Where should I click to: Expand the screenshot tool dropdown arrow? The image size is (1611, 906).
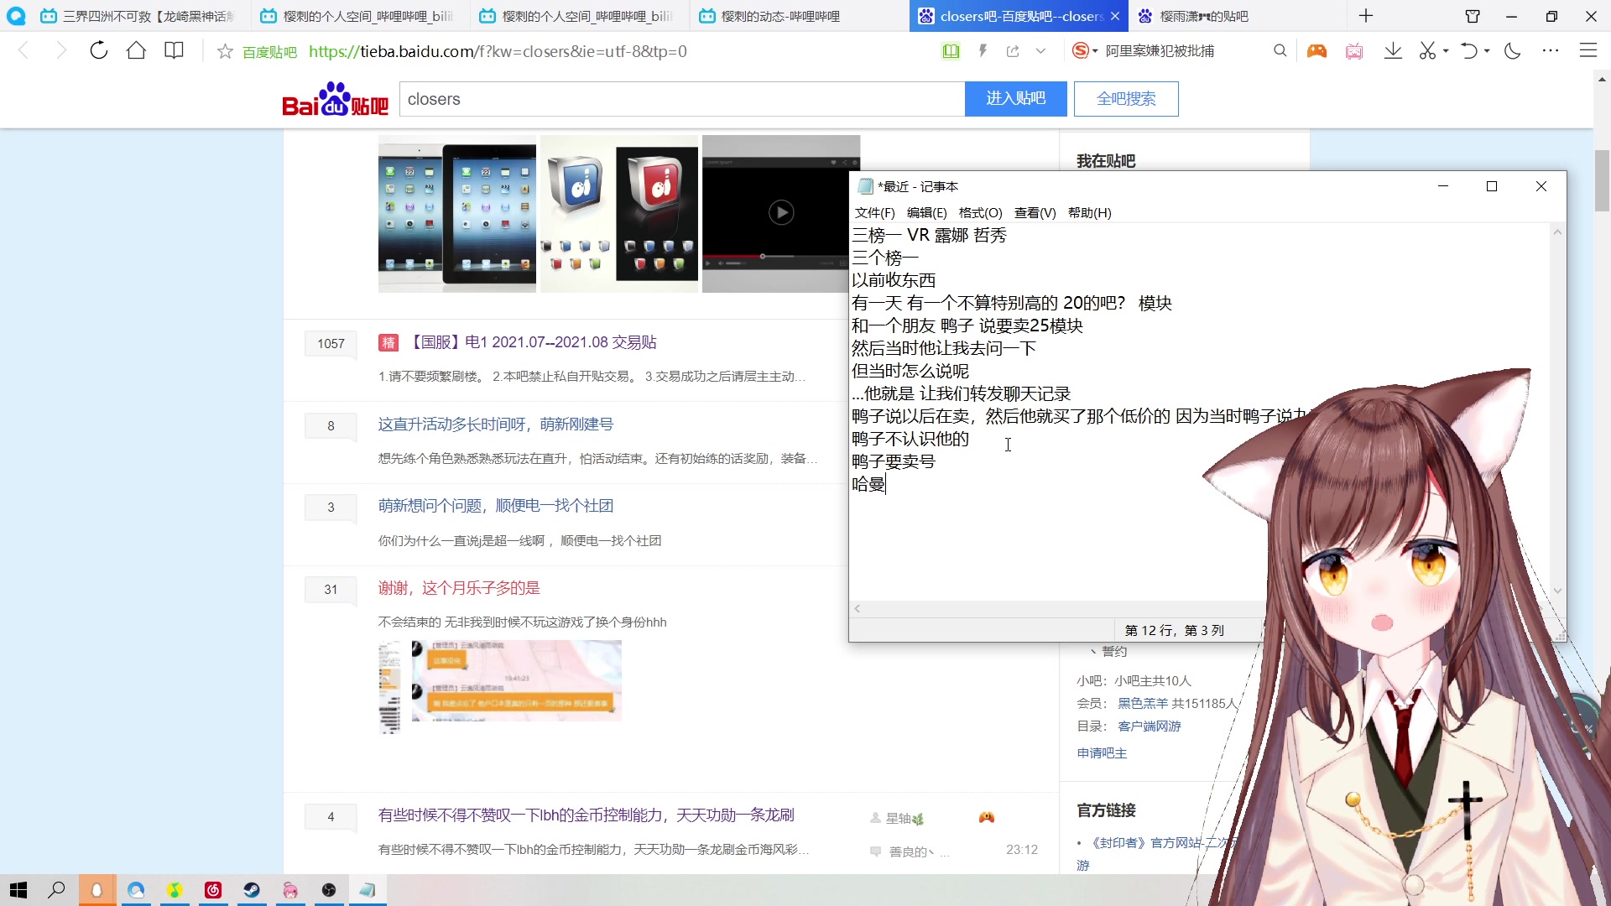click(1446, 51)
